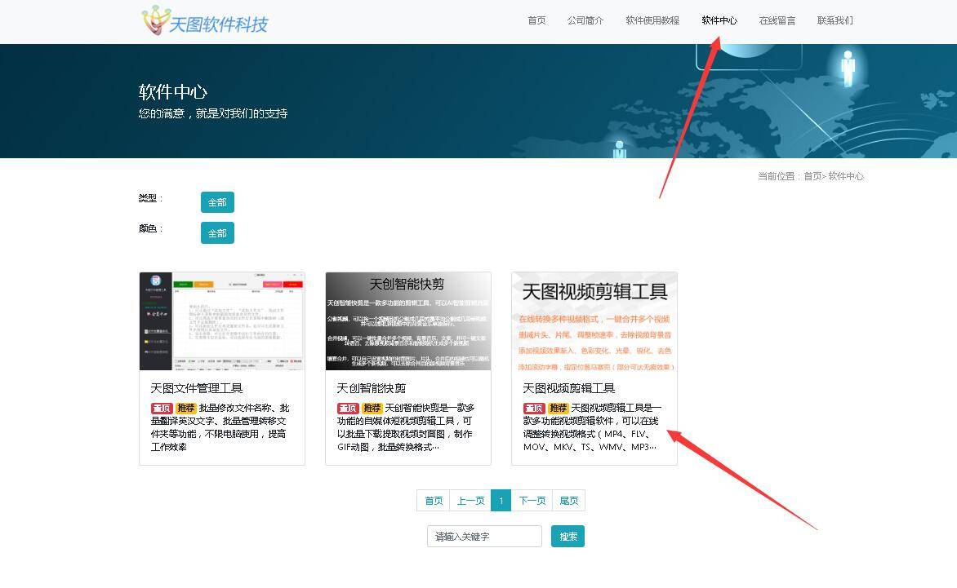Select the 全部 button for 类型
The height and width of the screenshot is (588, 957).
tap(217, 202)
